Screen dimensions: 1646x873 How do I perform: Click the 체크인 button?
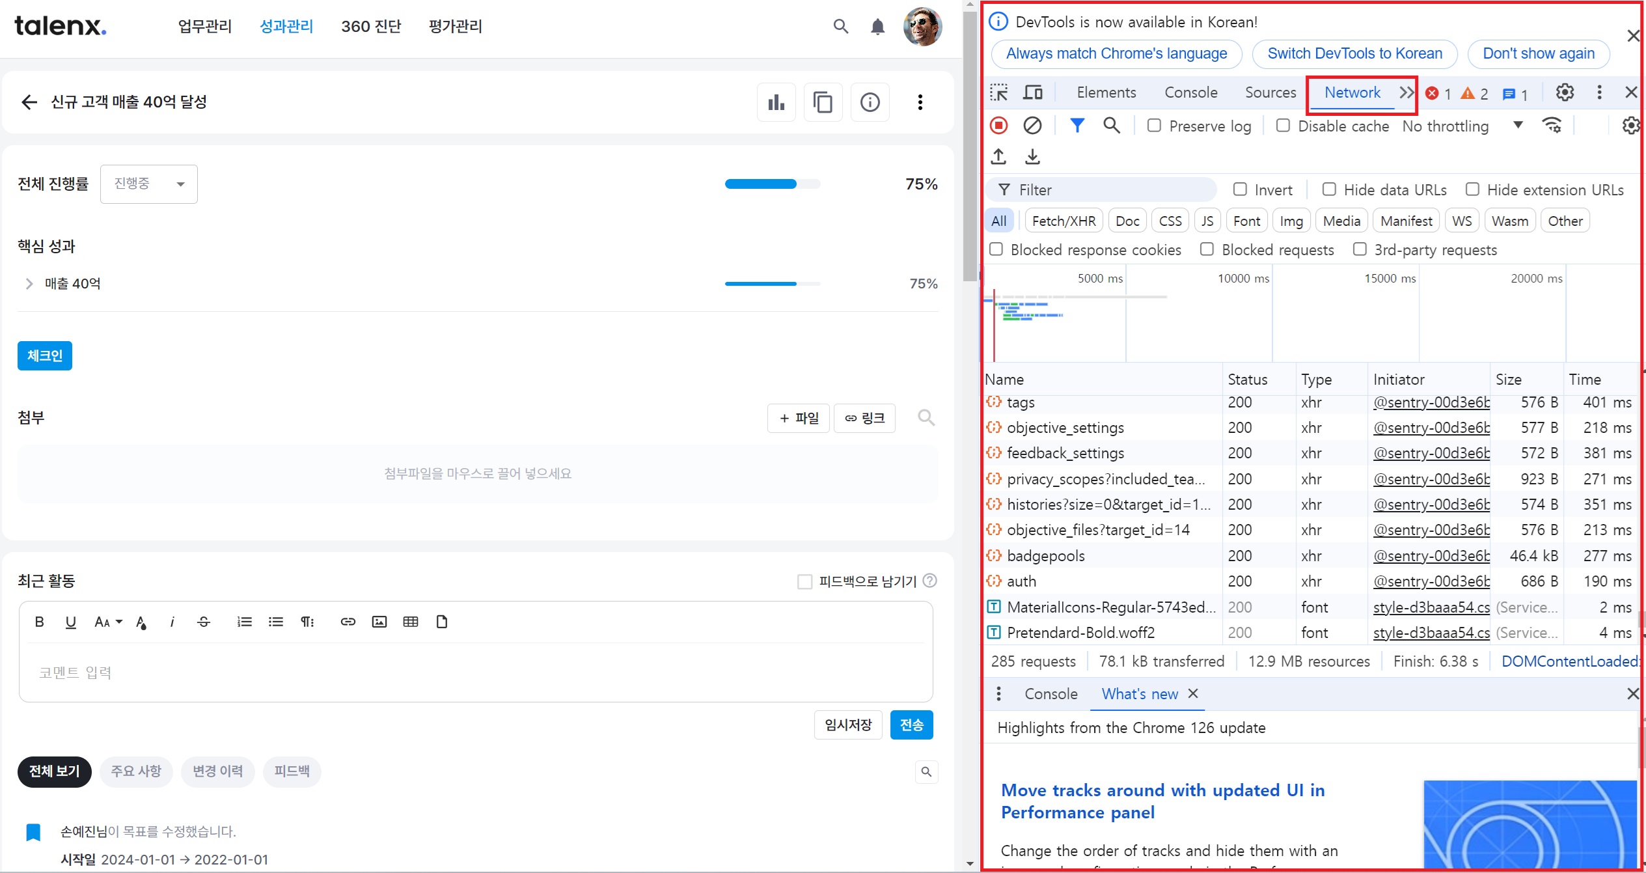[x=45, y=355]
